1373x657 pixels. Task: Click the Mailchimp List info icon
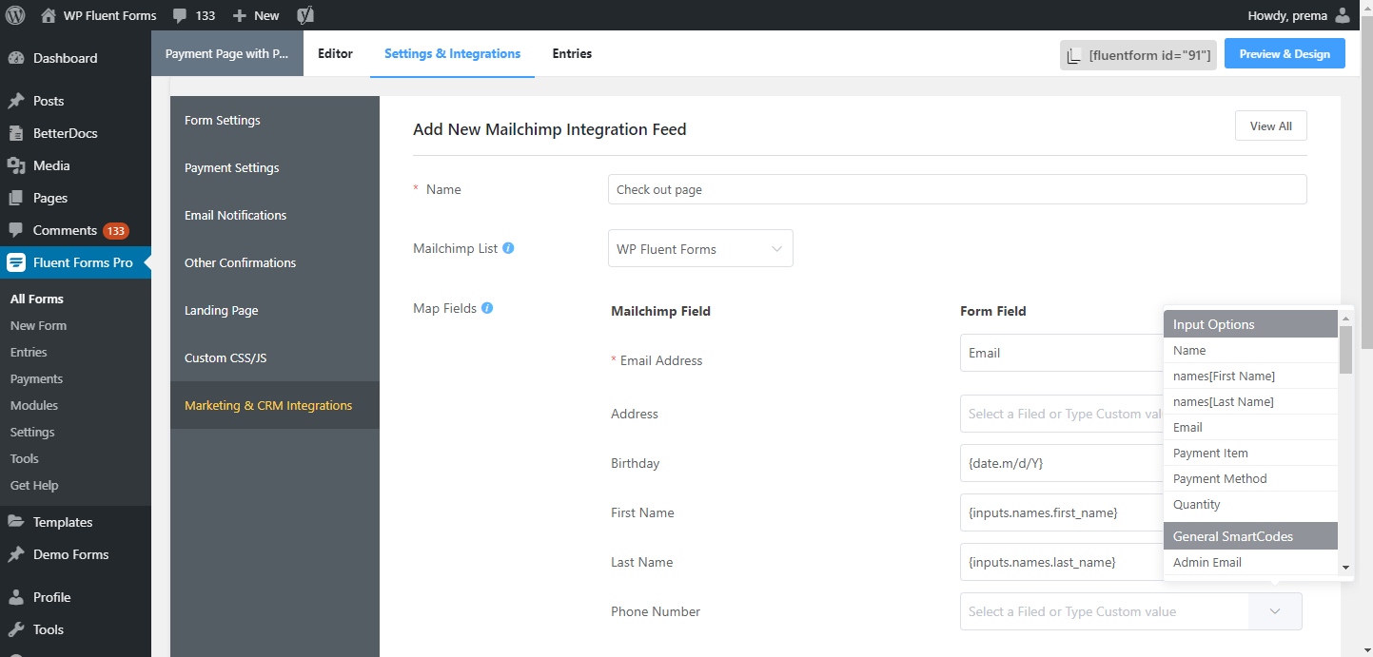[x=508, y=248]
